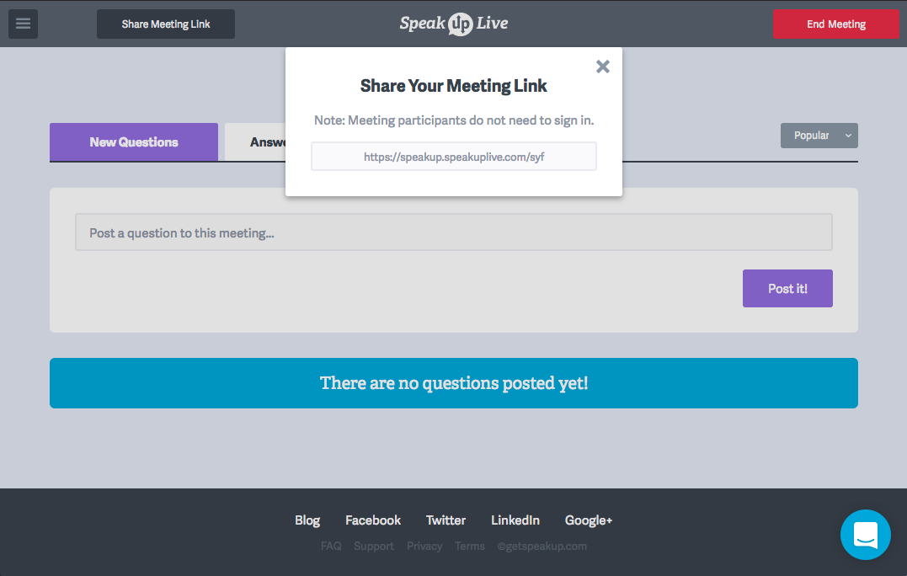Switch to the New Questions tab
Image resolution: width=907 pixels, height=576 pixels.
[x=134, y=141]
